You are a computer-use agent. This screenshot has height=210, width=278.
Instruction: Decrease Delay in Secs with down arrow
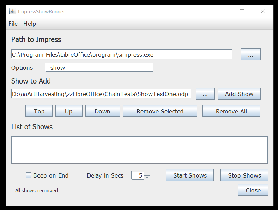click(x=147, y=177)
